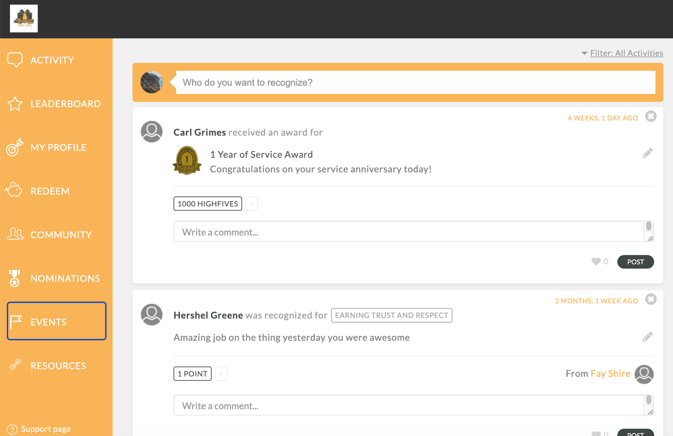Edit Carl Grimes award with pencil icon
This screenshot has height=436, width=673.
pos(647,153)
